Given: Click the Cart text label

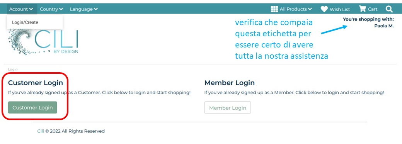Looking at the screenshot, I should [x=373, y=9].
